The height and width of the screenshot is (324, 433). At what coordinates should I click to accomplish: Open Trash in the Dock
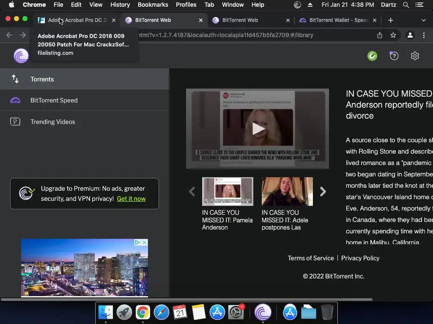click(327, 313)
